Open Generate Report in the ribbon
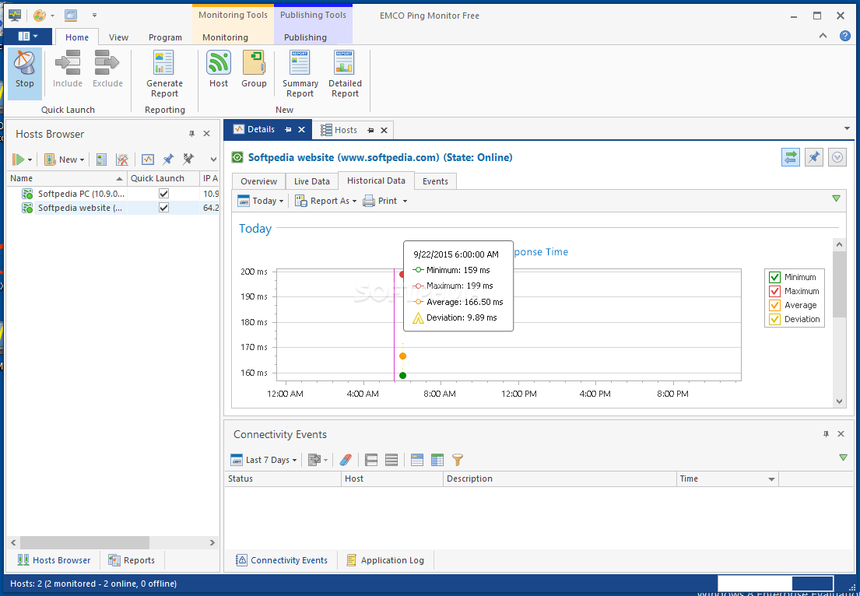The height and width of the screenshot is (596, 860). pos(164,74)
